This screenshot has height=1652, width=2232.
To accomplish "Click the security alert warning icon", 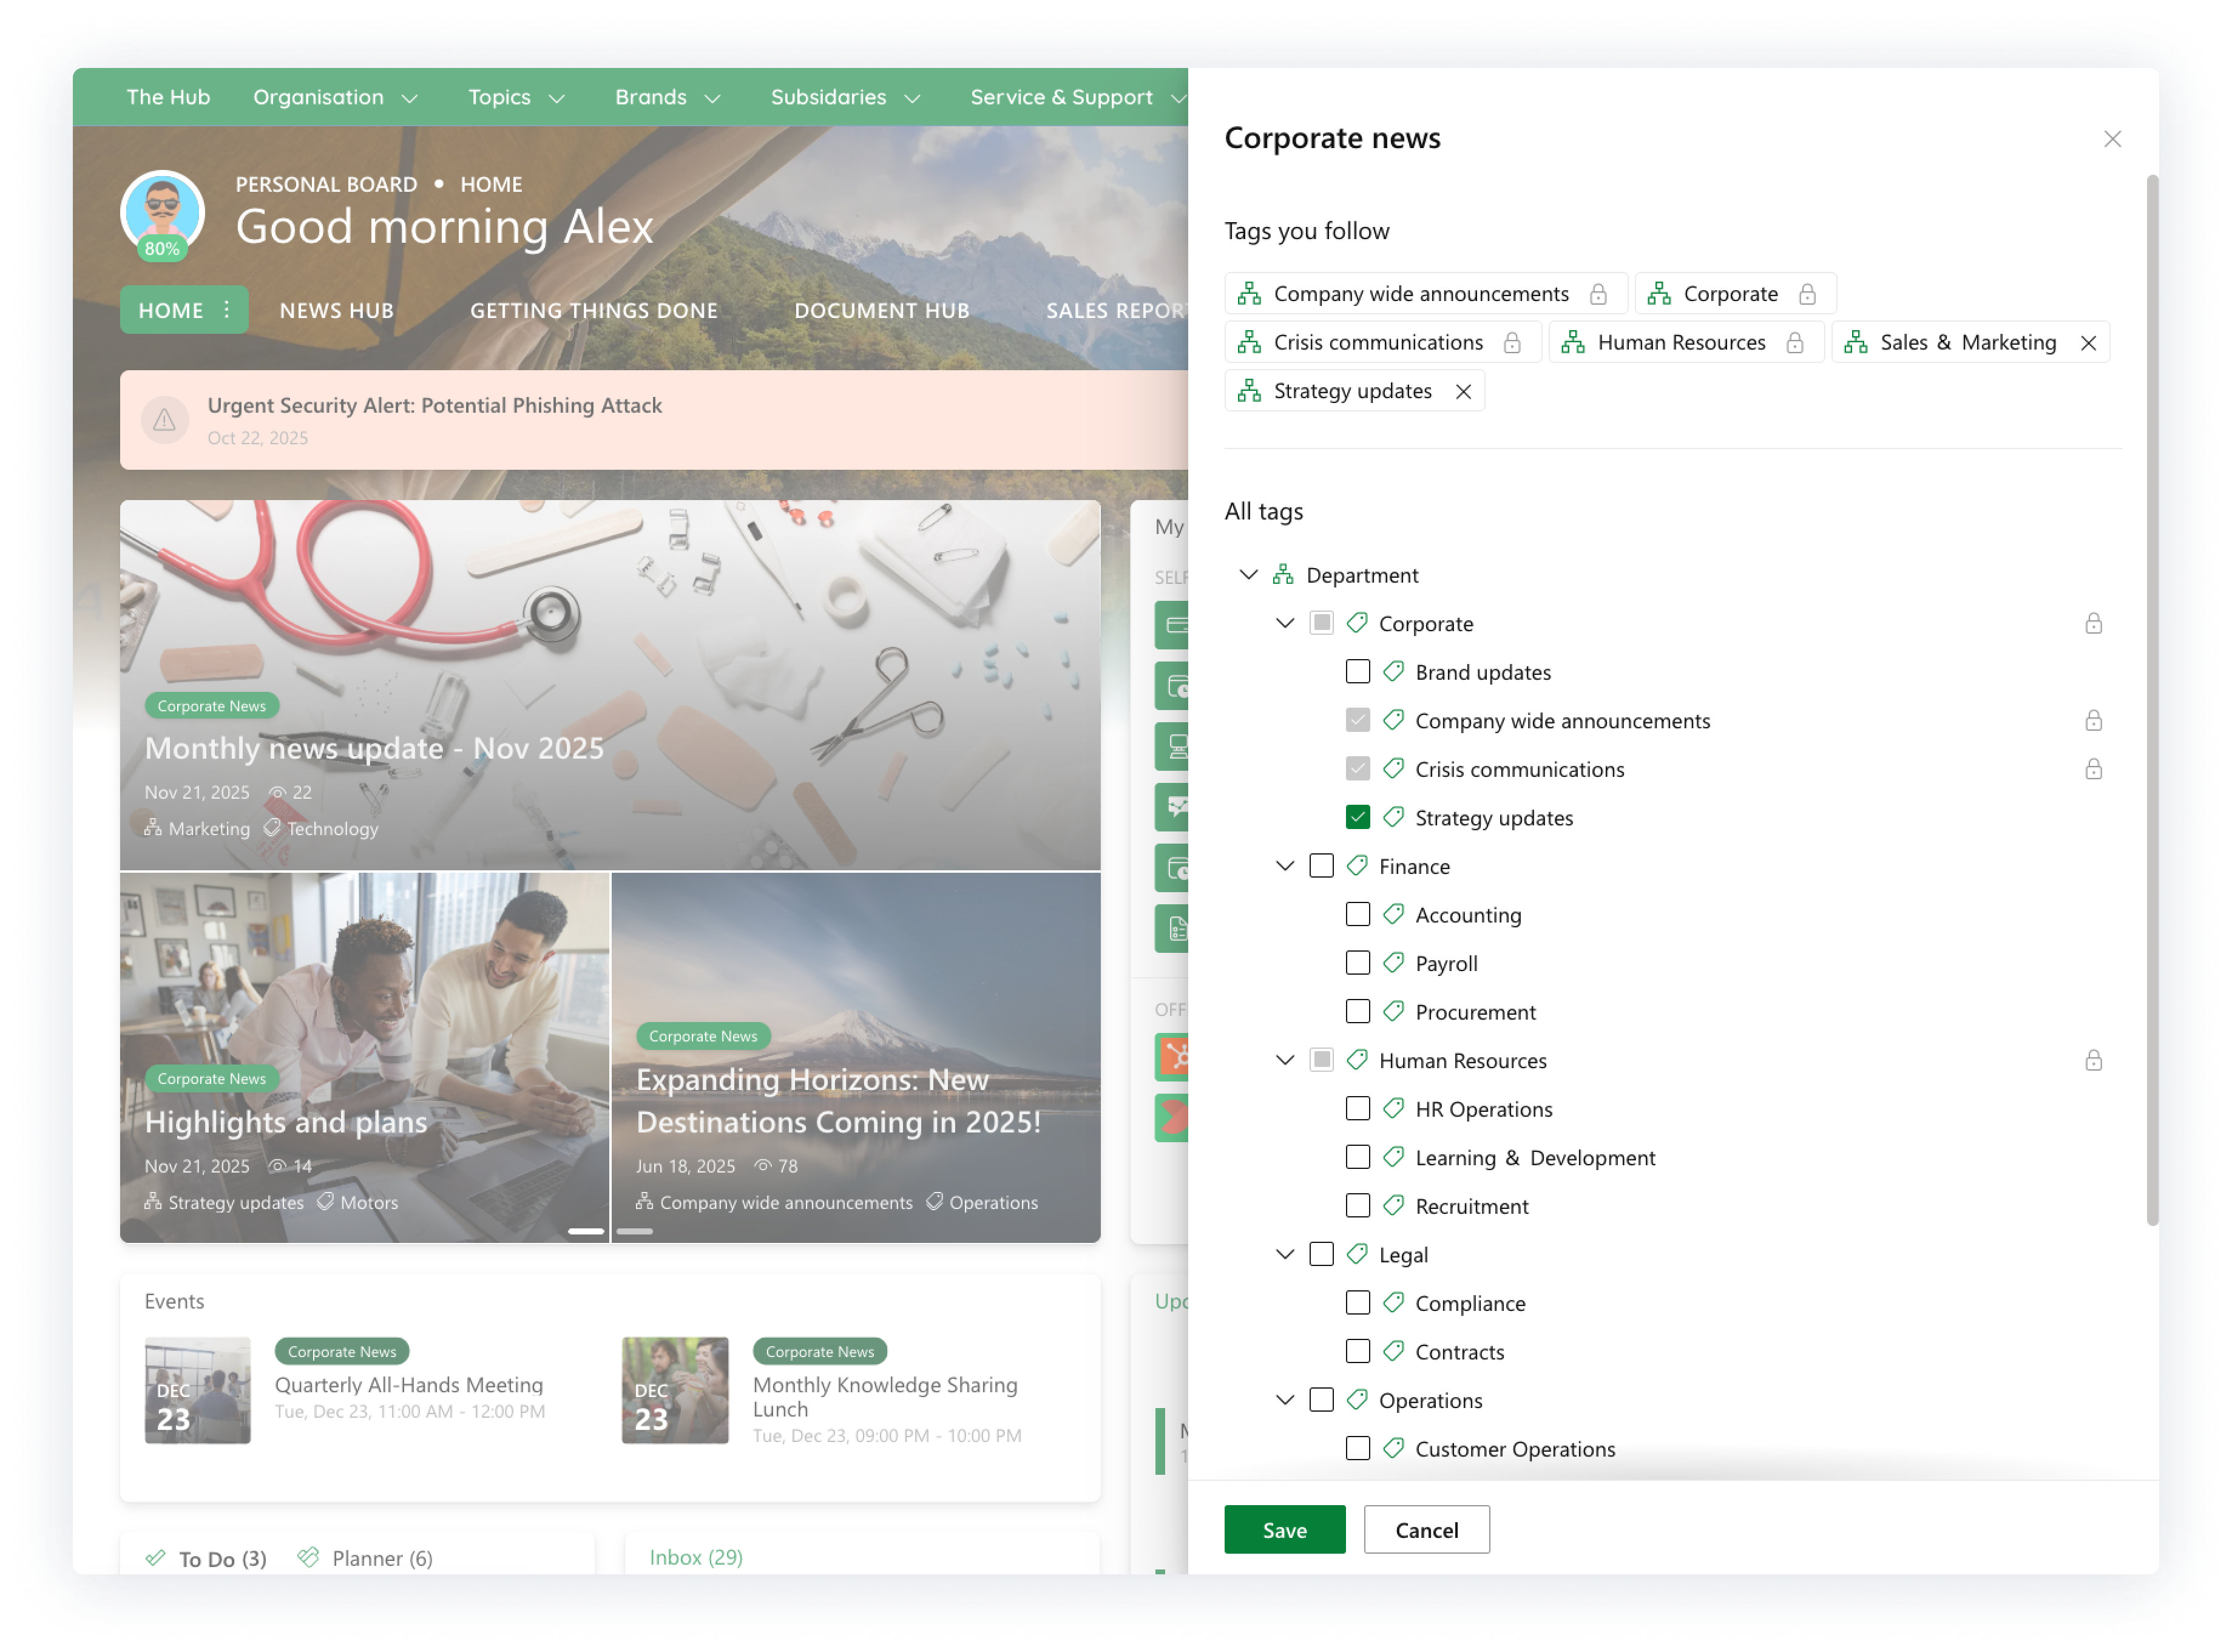I will pyautogui.click(x=165, y=421).
